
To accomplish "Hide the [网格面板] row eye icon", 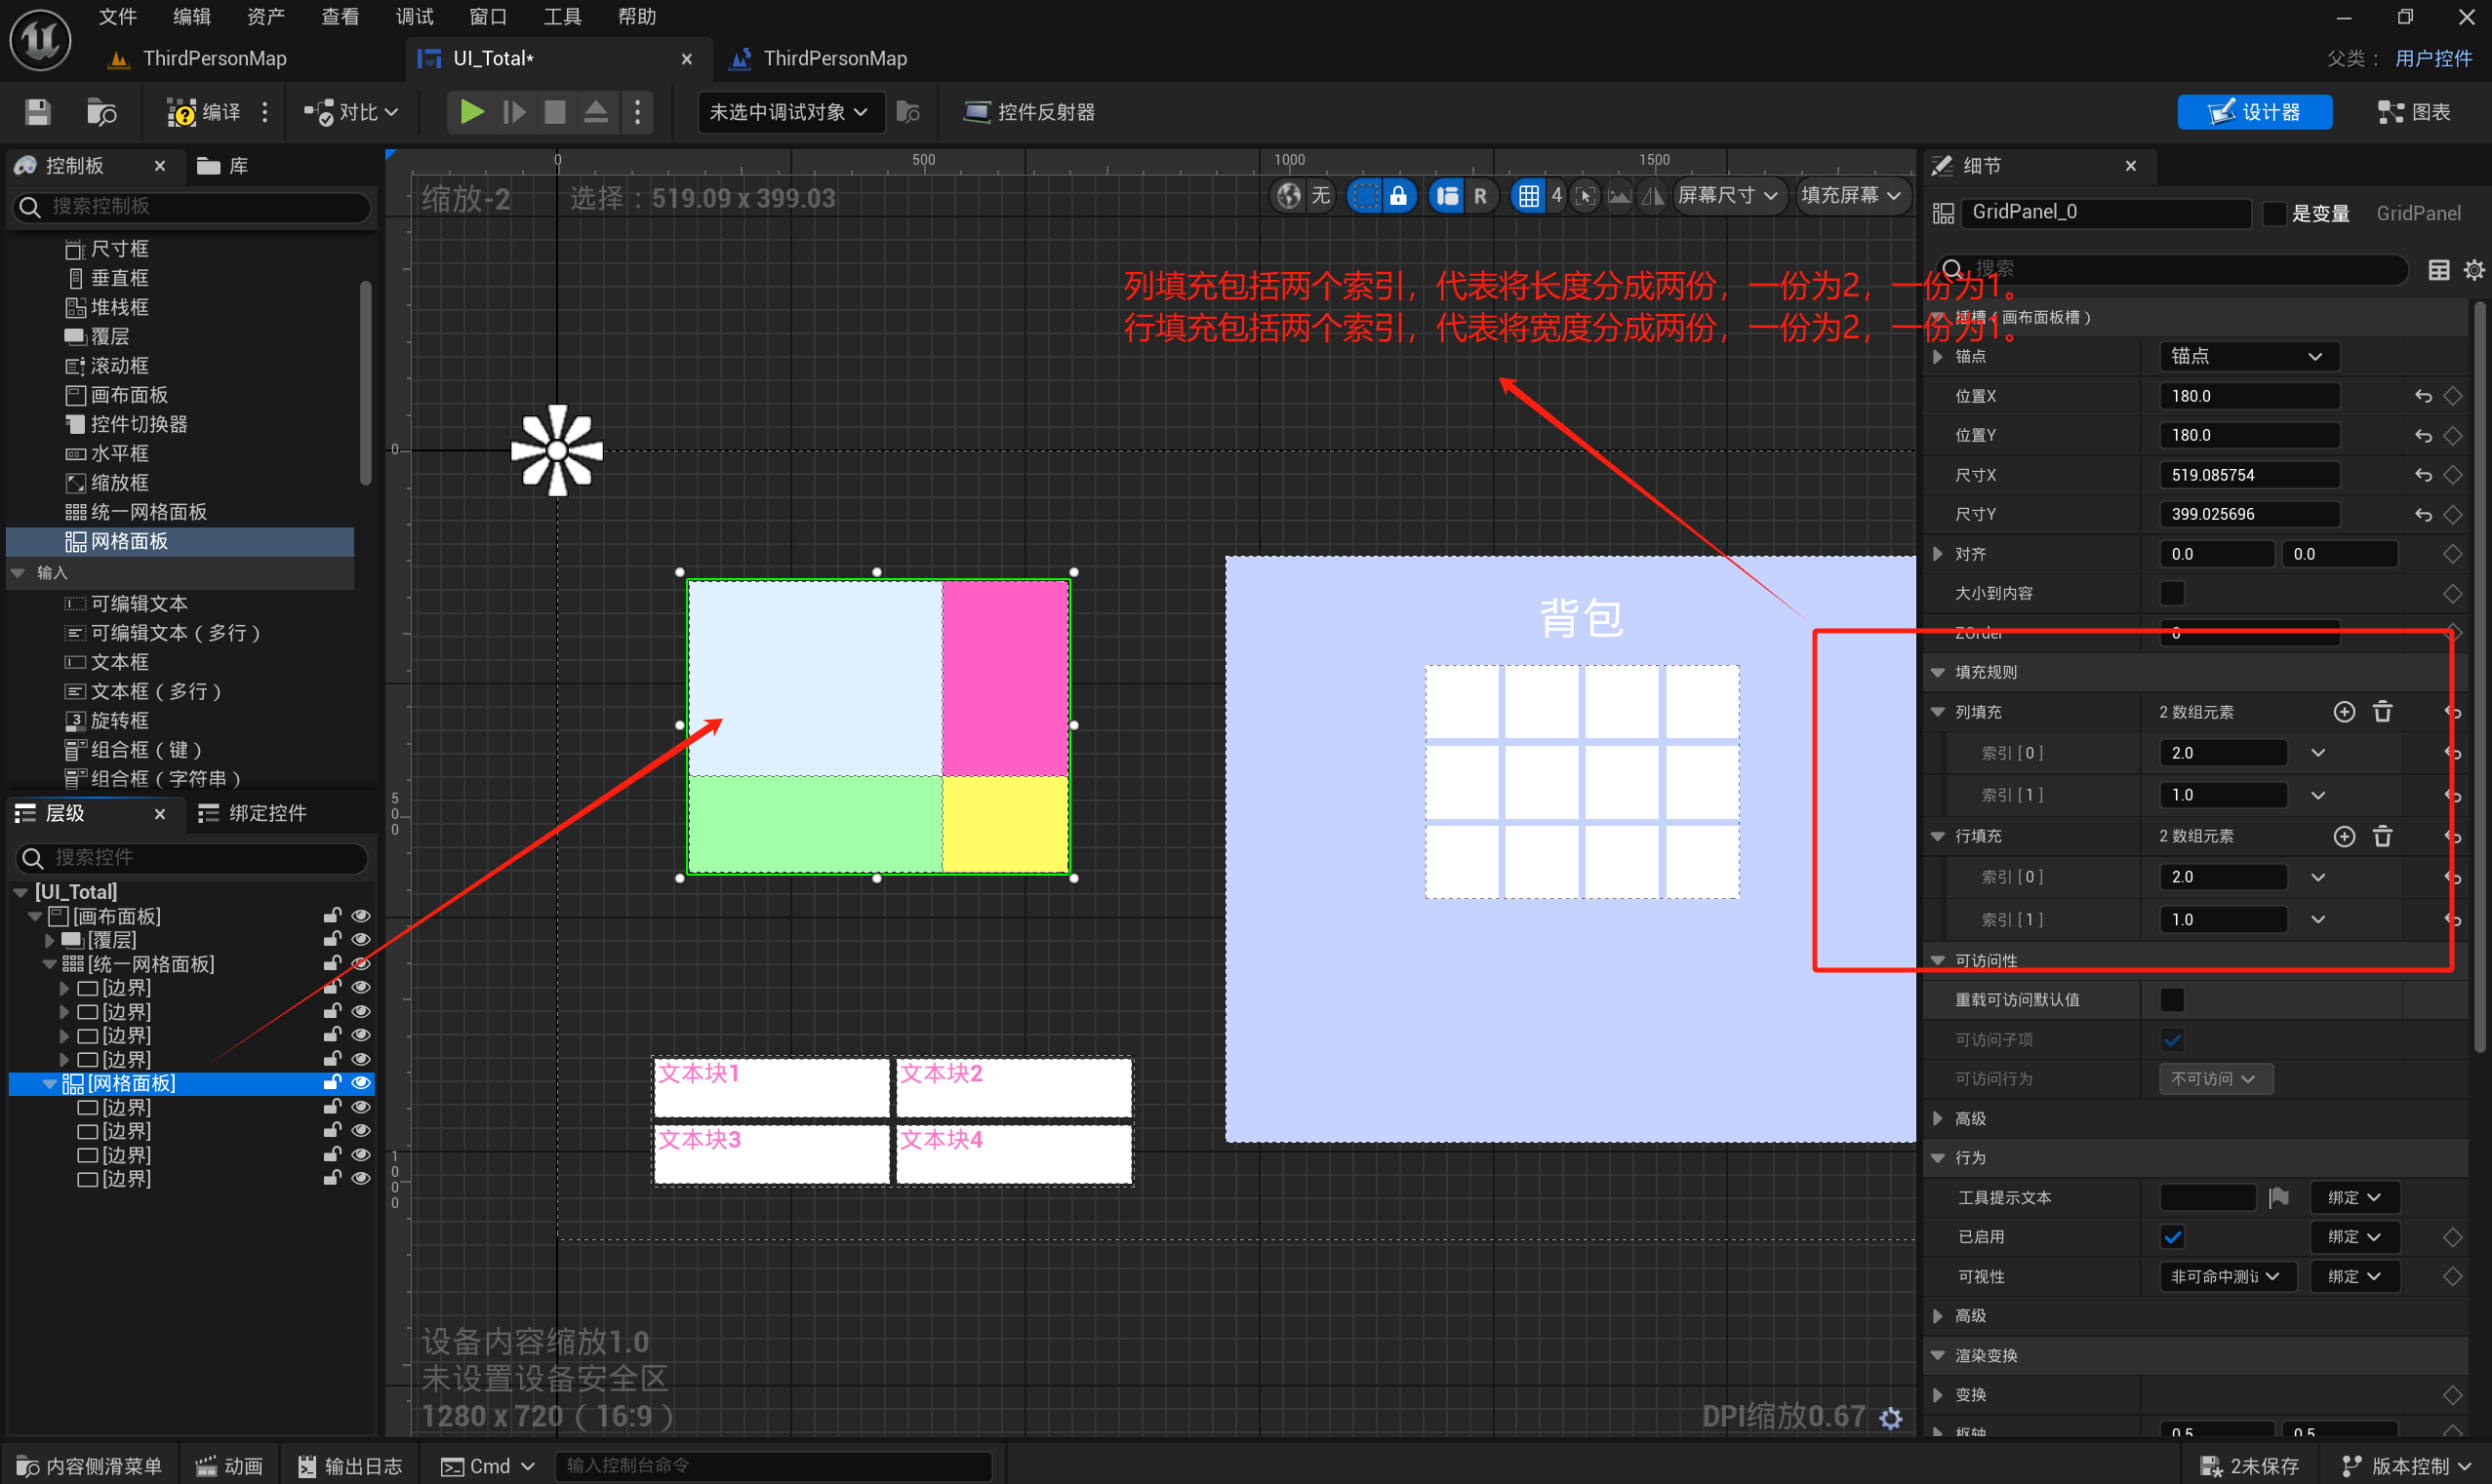I will click(361, 1083).
